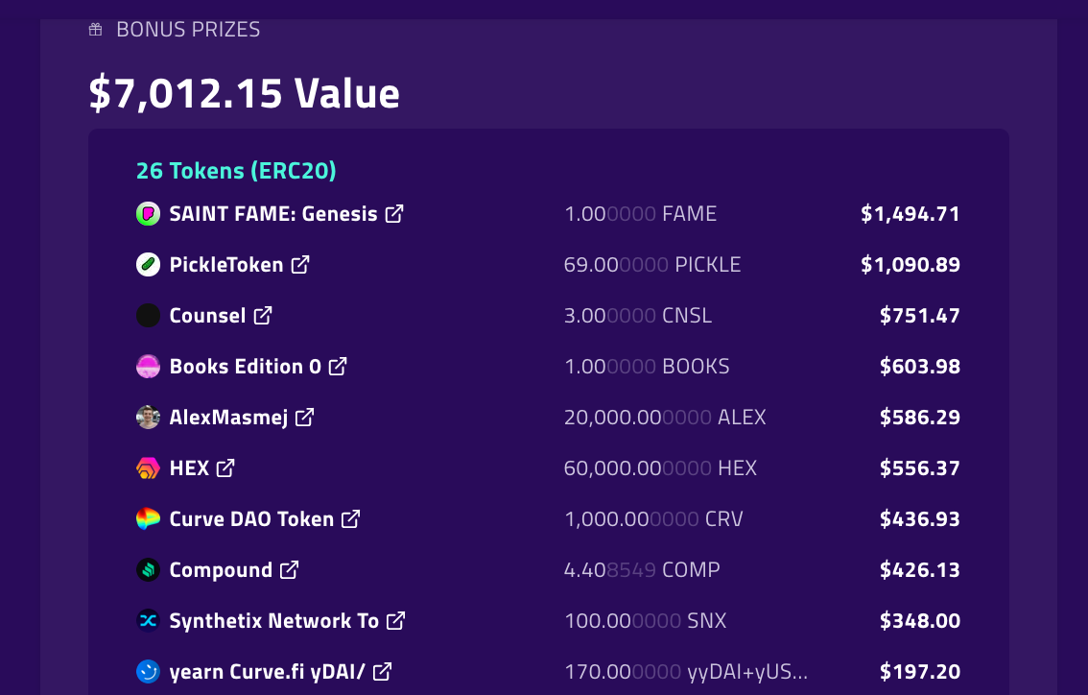
Task: Open SAINT FAME: Genesis external link icon
Action: [x=394, y=214]
